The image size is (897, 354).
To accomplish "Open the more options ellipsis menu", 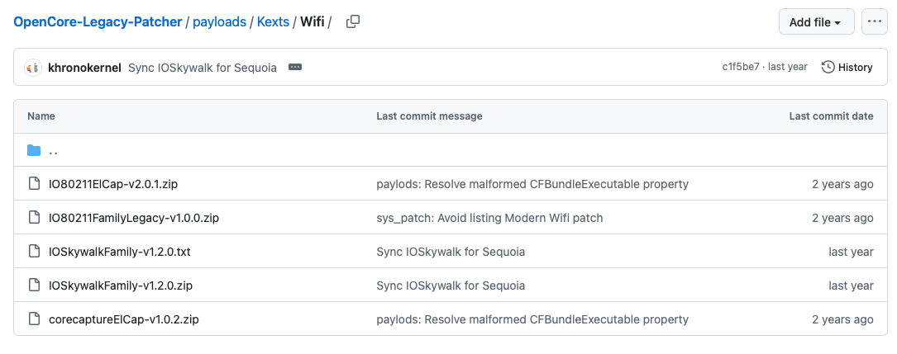I will coord(874,22).
